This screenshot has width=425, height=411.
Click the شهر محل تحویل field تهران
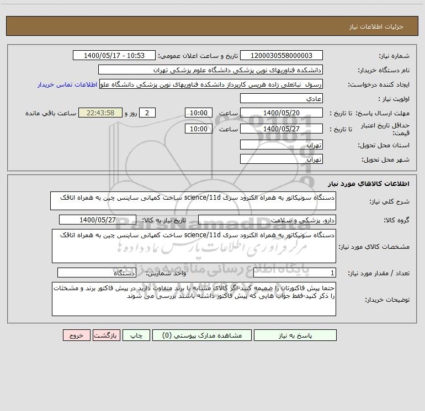[281, 159]
